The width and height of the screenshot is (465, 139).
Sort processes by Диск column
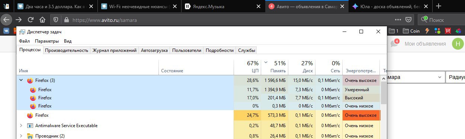pos(302,67)
